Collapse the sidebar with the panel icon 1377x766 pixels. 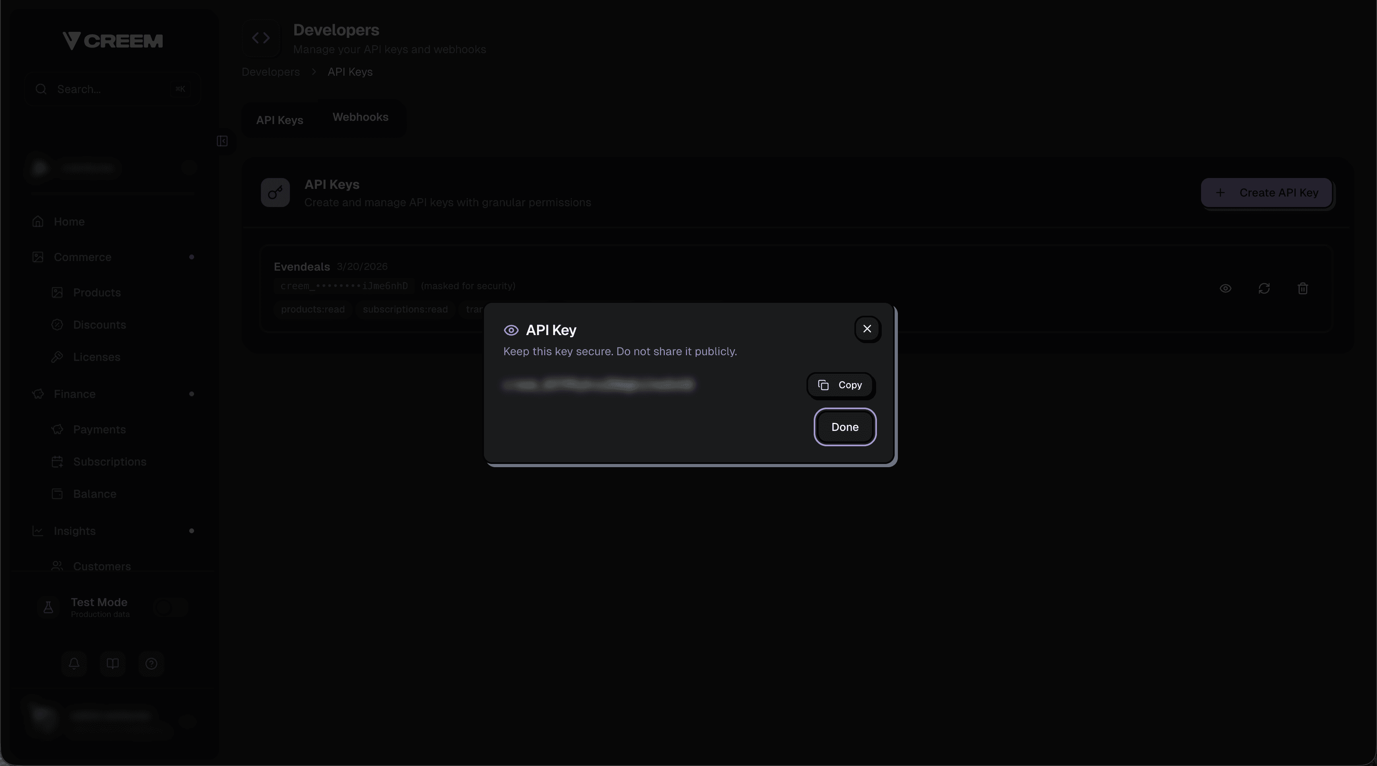point(223,141)
